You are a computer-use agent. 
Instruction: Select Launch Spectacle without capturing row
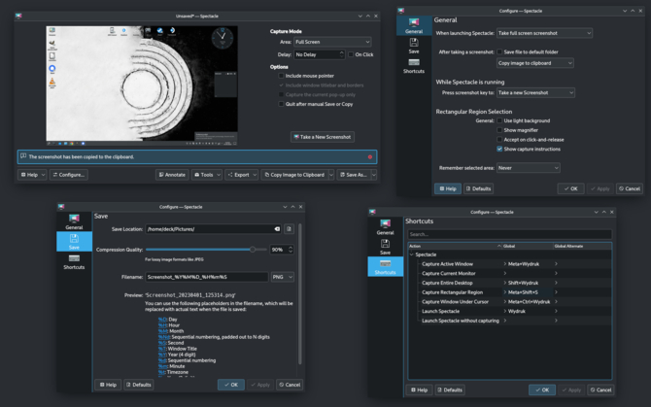coord(509,321)
